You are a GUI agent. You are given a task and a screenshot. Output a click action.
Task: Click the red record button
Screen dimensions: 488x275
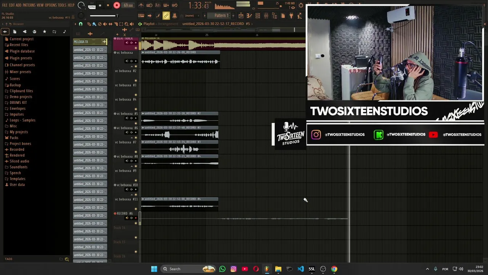point(117,6)
